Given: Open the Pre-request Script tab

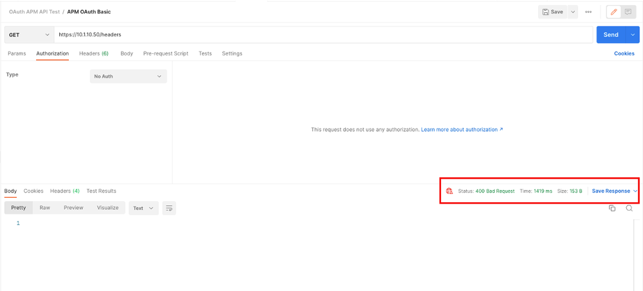Looking at the screenshot, I should tap(165, 53).
